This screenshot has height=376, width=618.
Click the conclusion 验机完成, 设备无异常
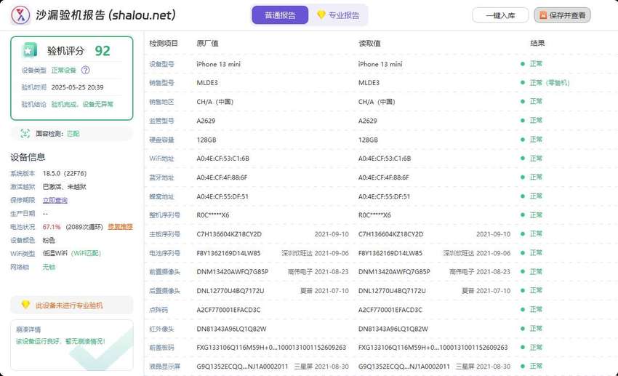coord(82,105)
